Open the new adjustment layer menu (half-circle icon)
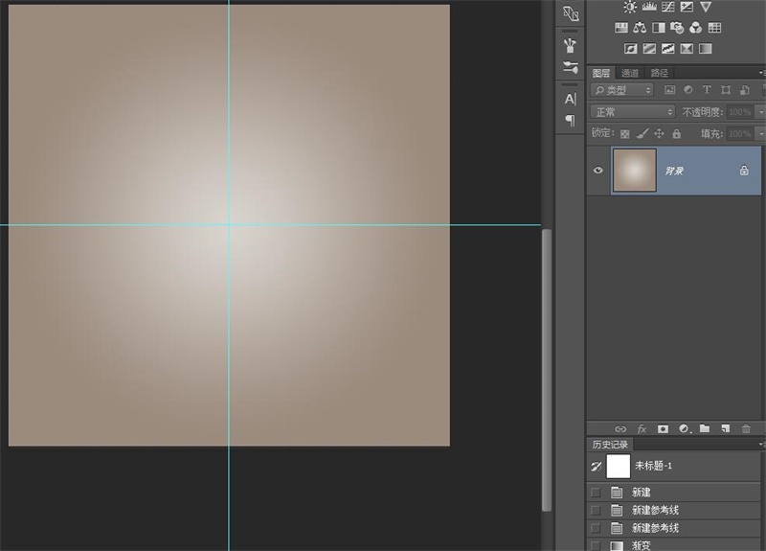Screen dimensions: 766x551 tap(685, 428)
